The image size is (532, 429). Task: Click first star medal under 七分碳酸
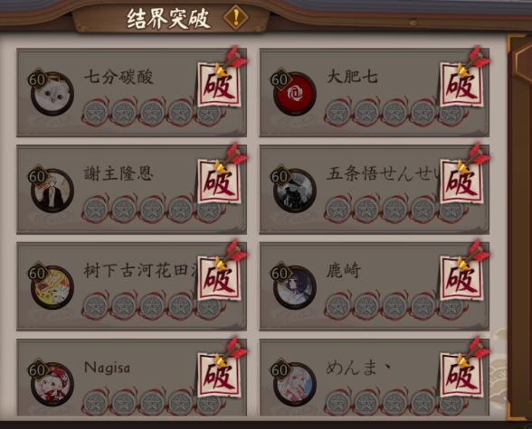[96, 112]
